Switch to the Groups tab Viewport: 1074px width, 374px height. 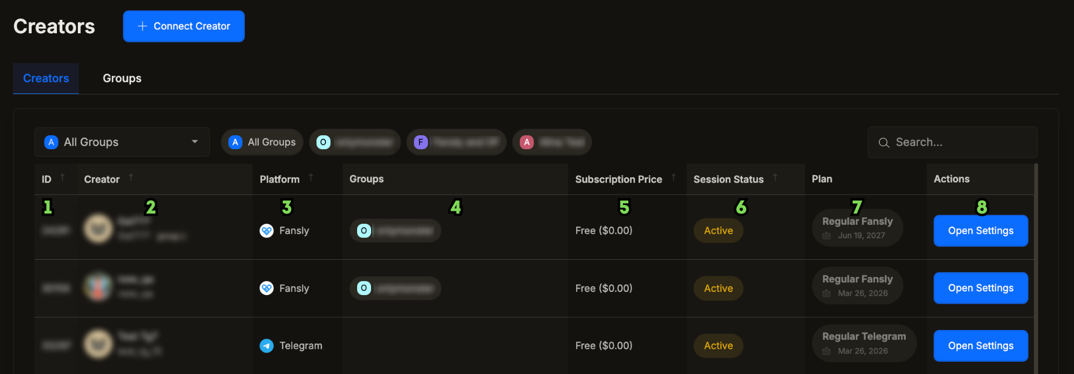[x=122, y=78]
